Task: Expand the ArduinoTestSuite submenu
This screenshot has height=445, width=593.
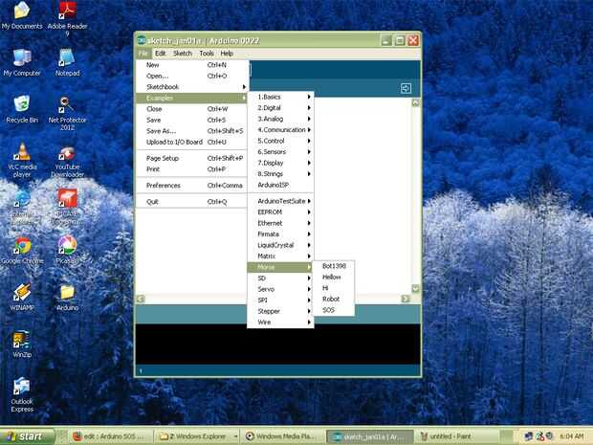Action: point(280,201)
